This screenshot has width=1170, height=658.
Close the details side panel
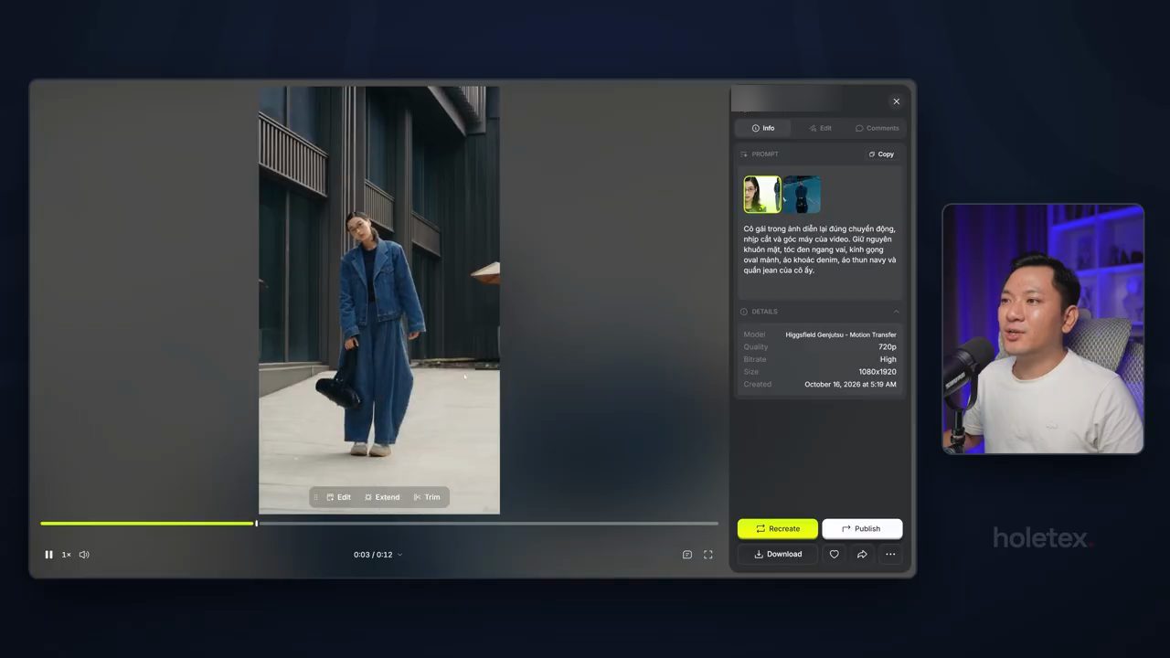[897, 101]
